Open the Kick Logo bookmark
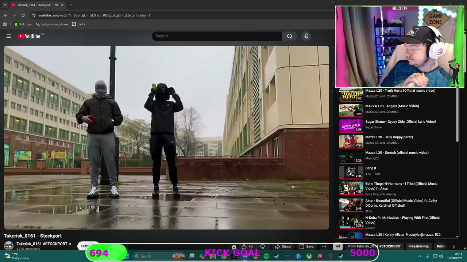 [x=23, y=24]
